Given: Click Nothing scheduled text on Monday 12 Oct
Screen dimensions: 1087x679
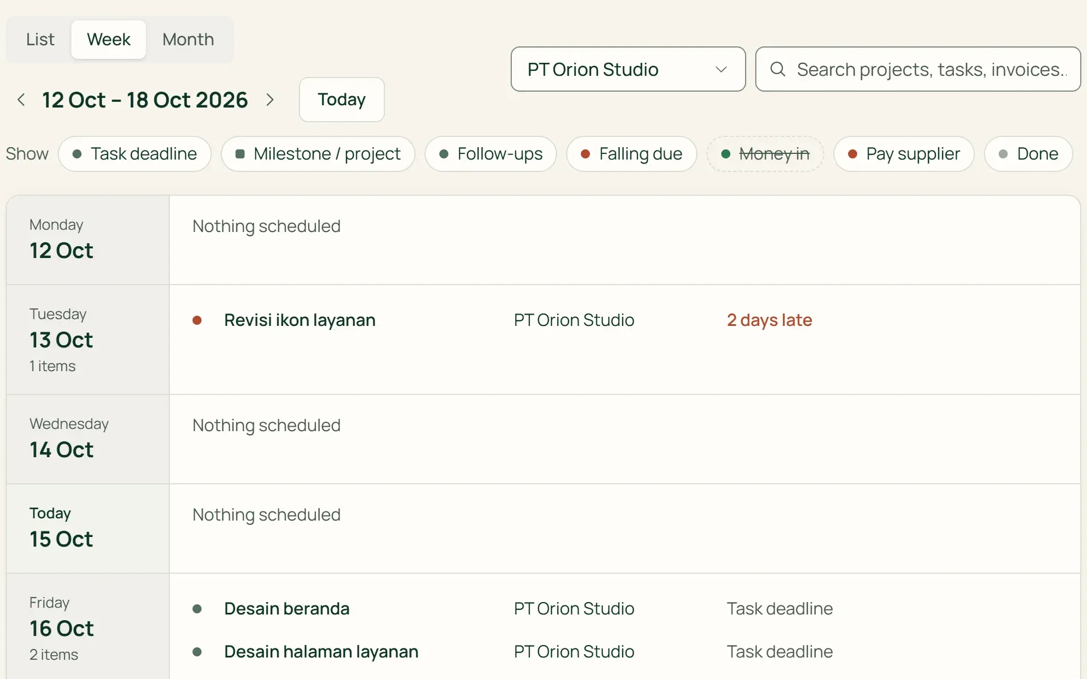Looking at the screenshot, I should [267, 226].
